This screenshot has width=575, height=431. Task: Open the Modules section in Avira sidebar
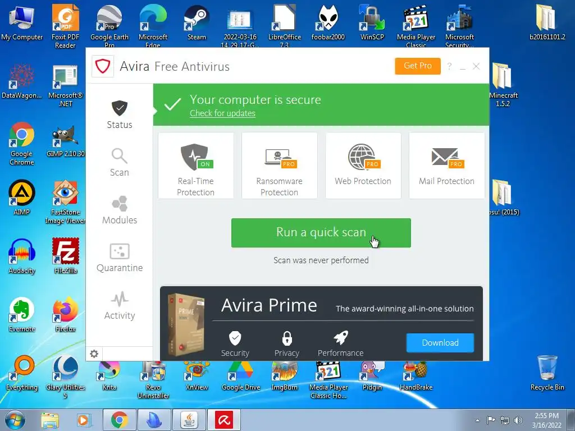(x=120, y=210)
